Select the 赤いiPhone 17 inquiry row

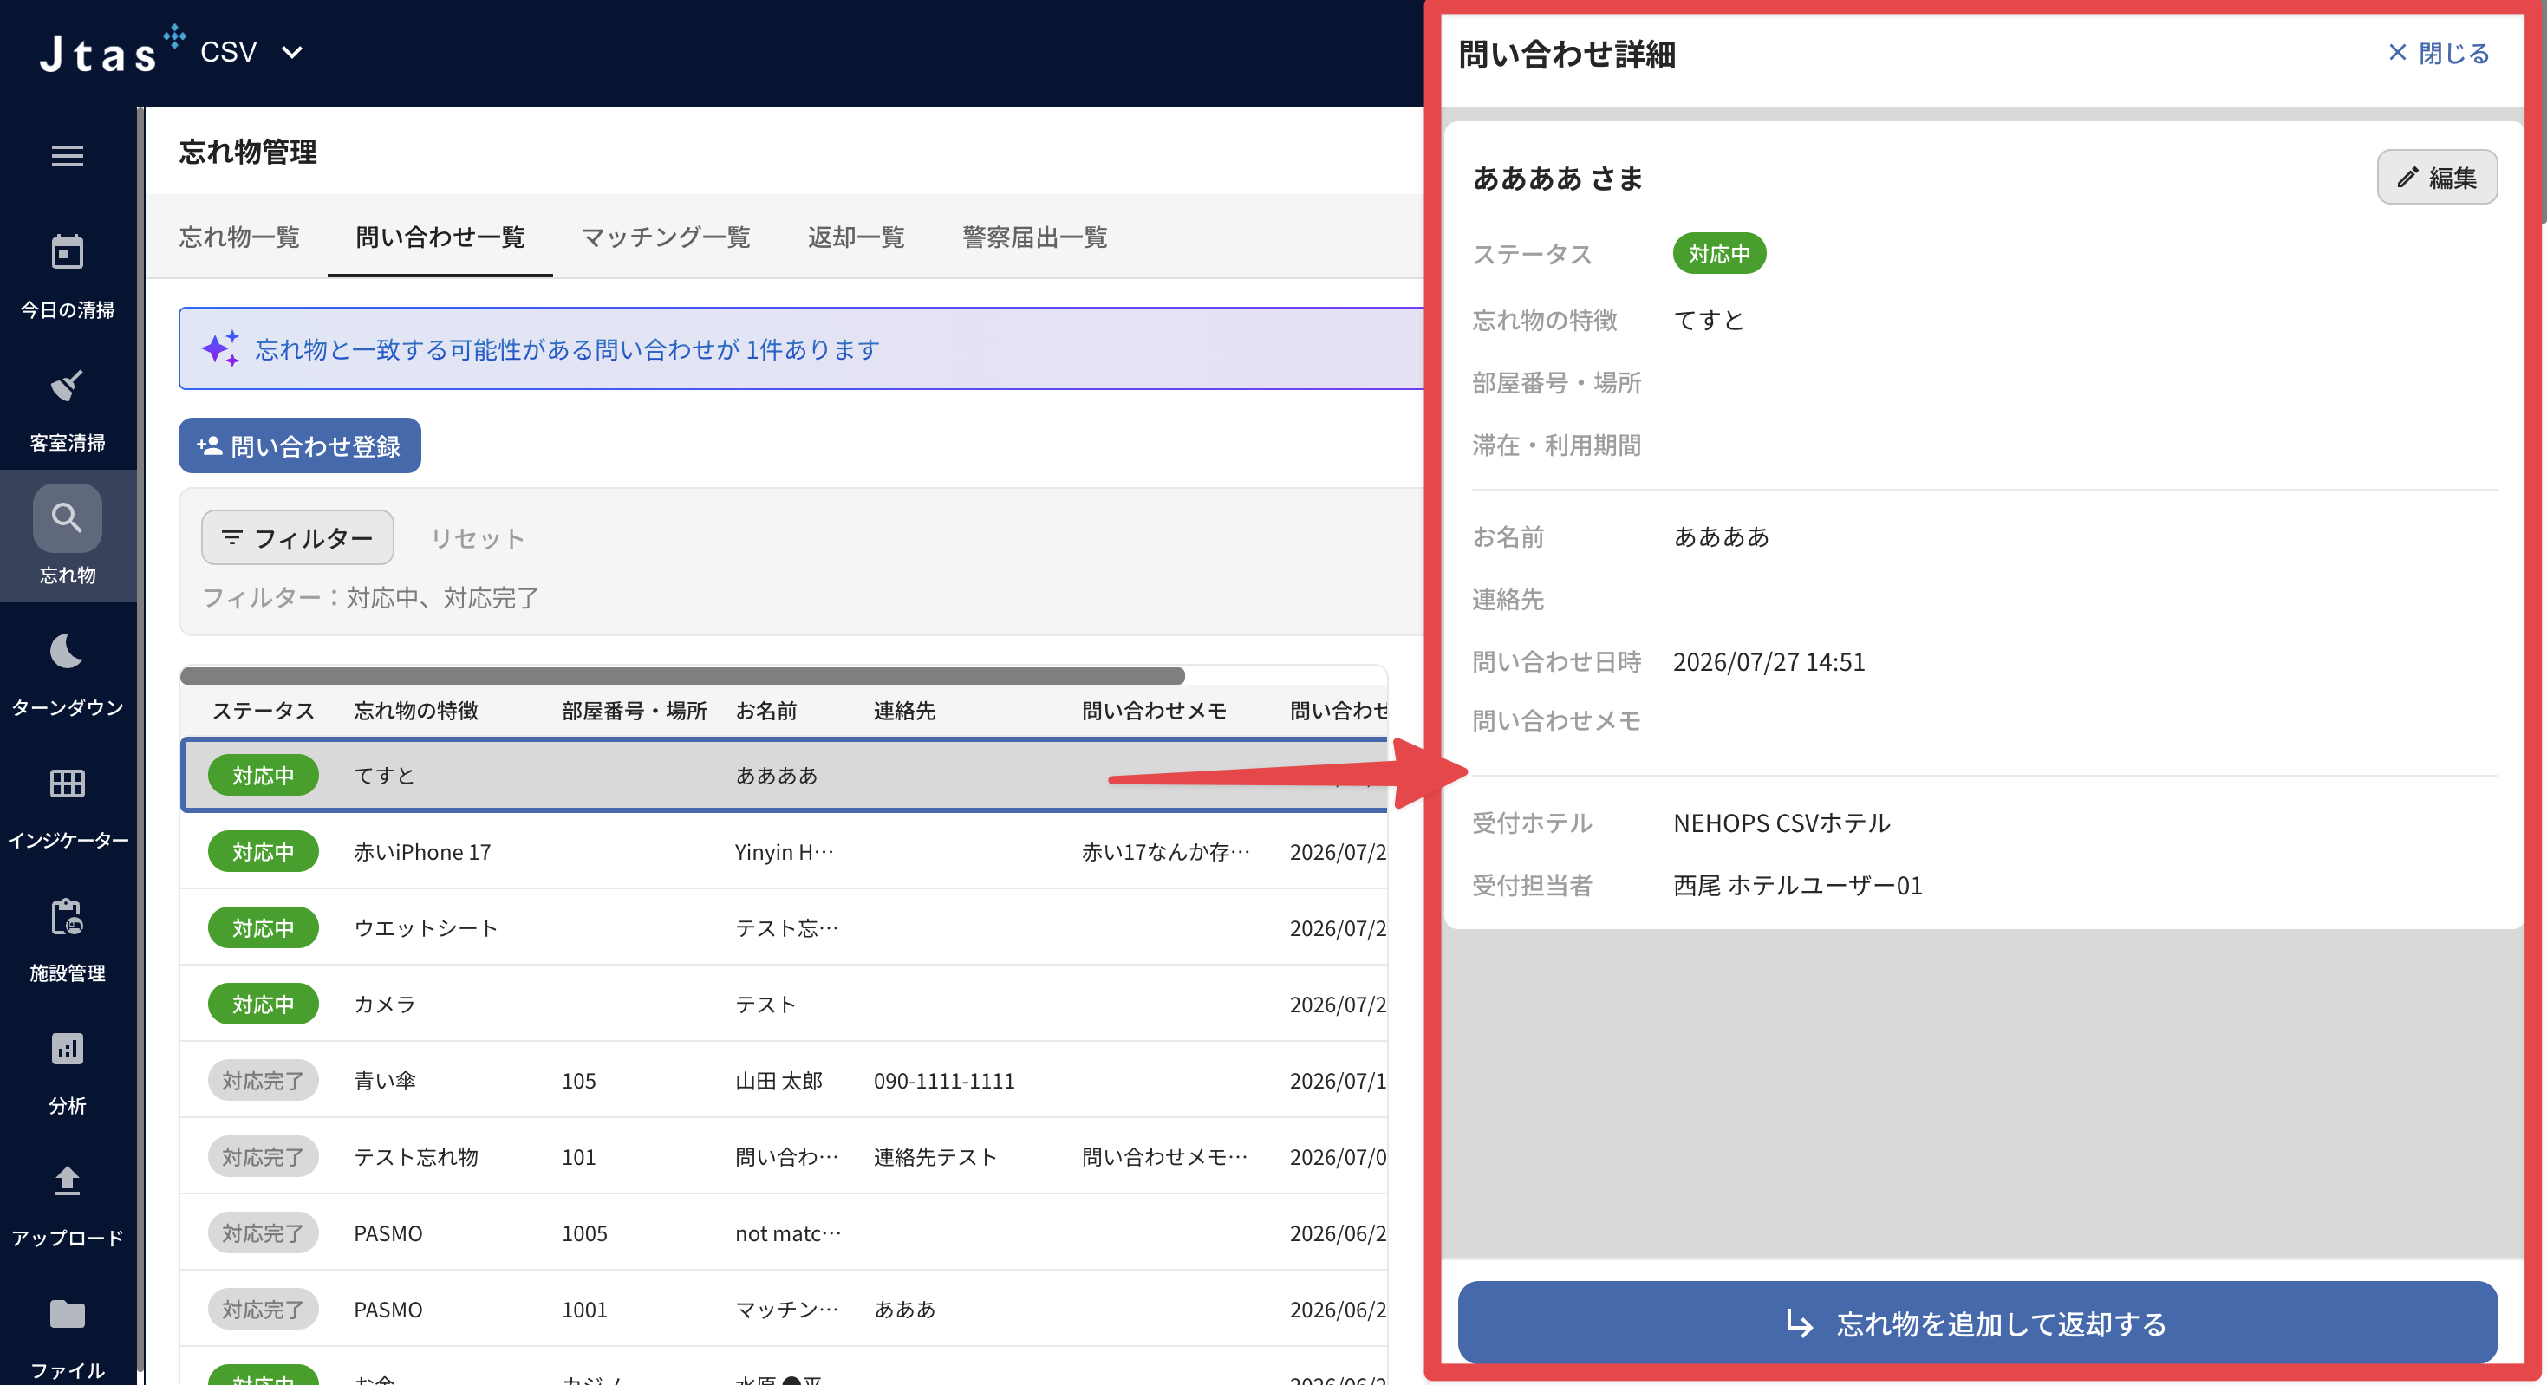pos(783,851)
